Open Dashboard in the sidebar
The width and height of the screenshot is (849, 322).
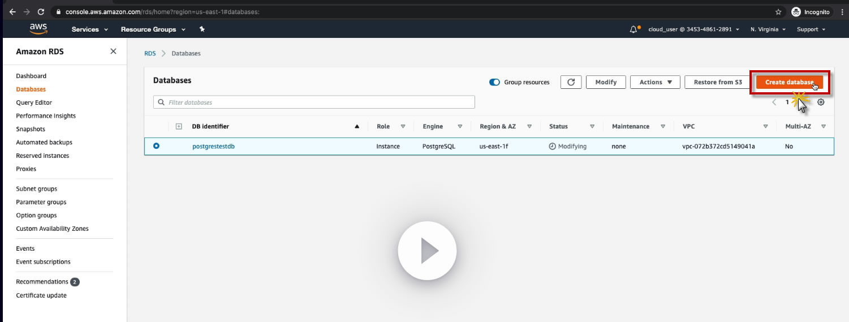pos(31,76)
